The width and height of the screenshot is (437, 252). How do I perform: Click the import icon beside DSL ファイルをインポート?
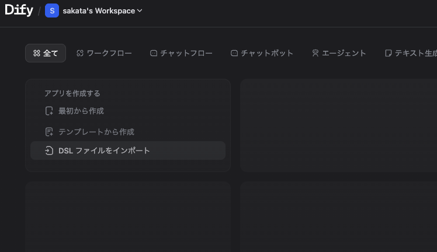49,150
